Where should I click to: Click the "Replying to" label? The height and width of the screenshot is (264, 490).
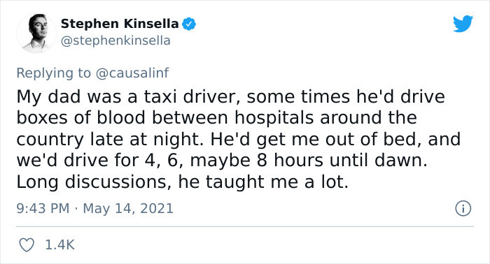[54, 73]
